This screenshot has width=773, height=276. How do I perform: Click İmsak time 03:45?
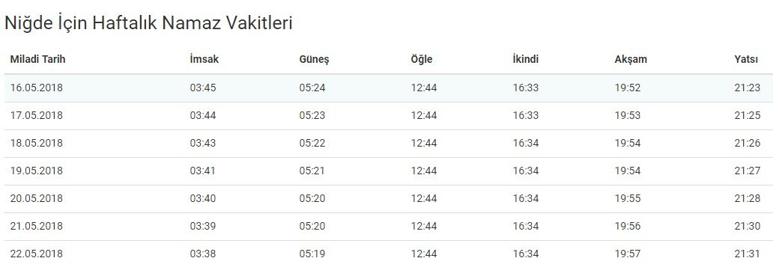(203, 88)
